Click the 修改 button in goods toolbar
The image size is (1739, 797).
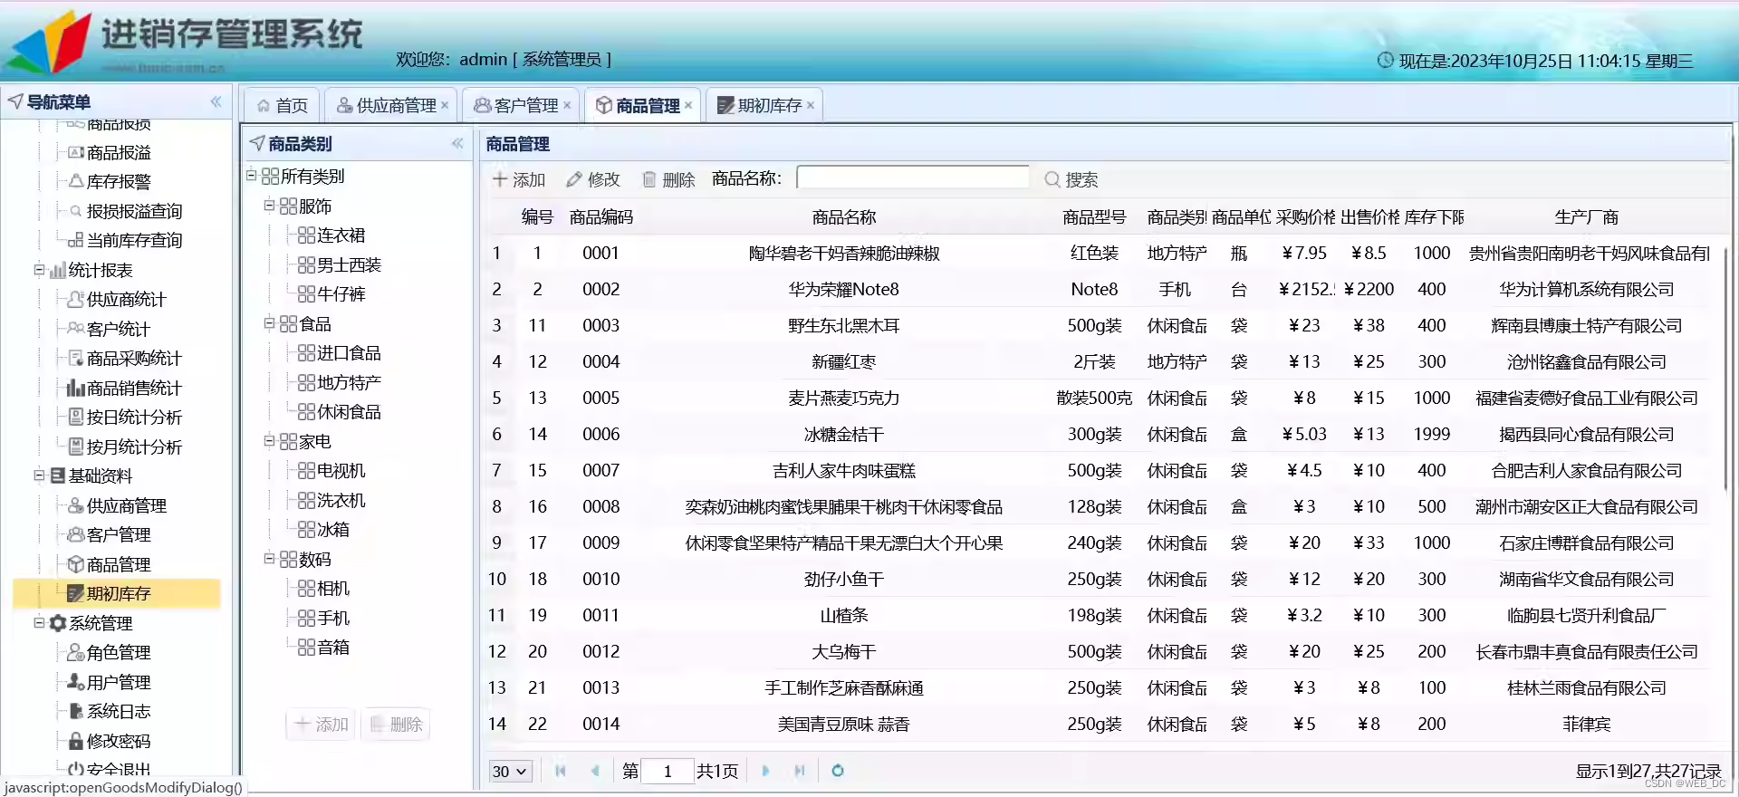pyautogui.click(x=594, y=179)
